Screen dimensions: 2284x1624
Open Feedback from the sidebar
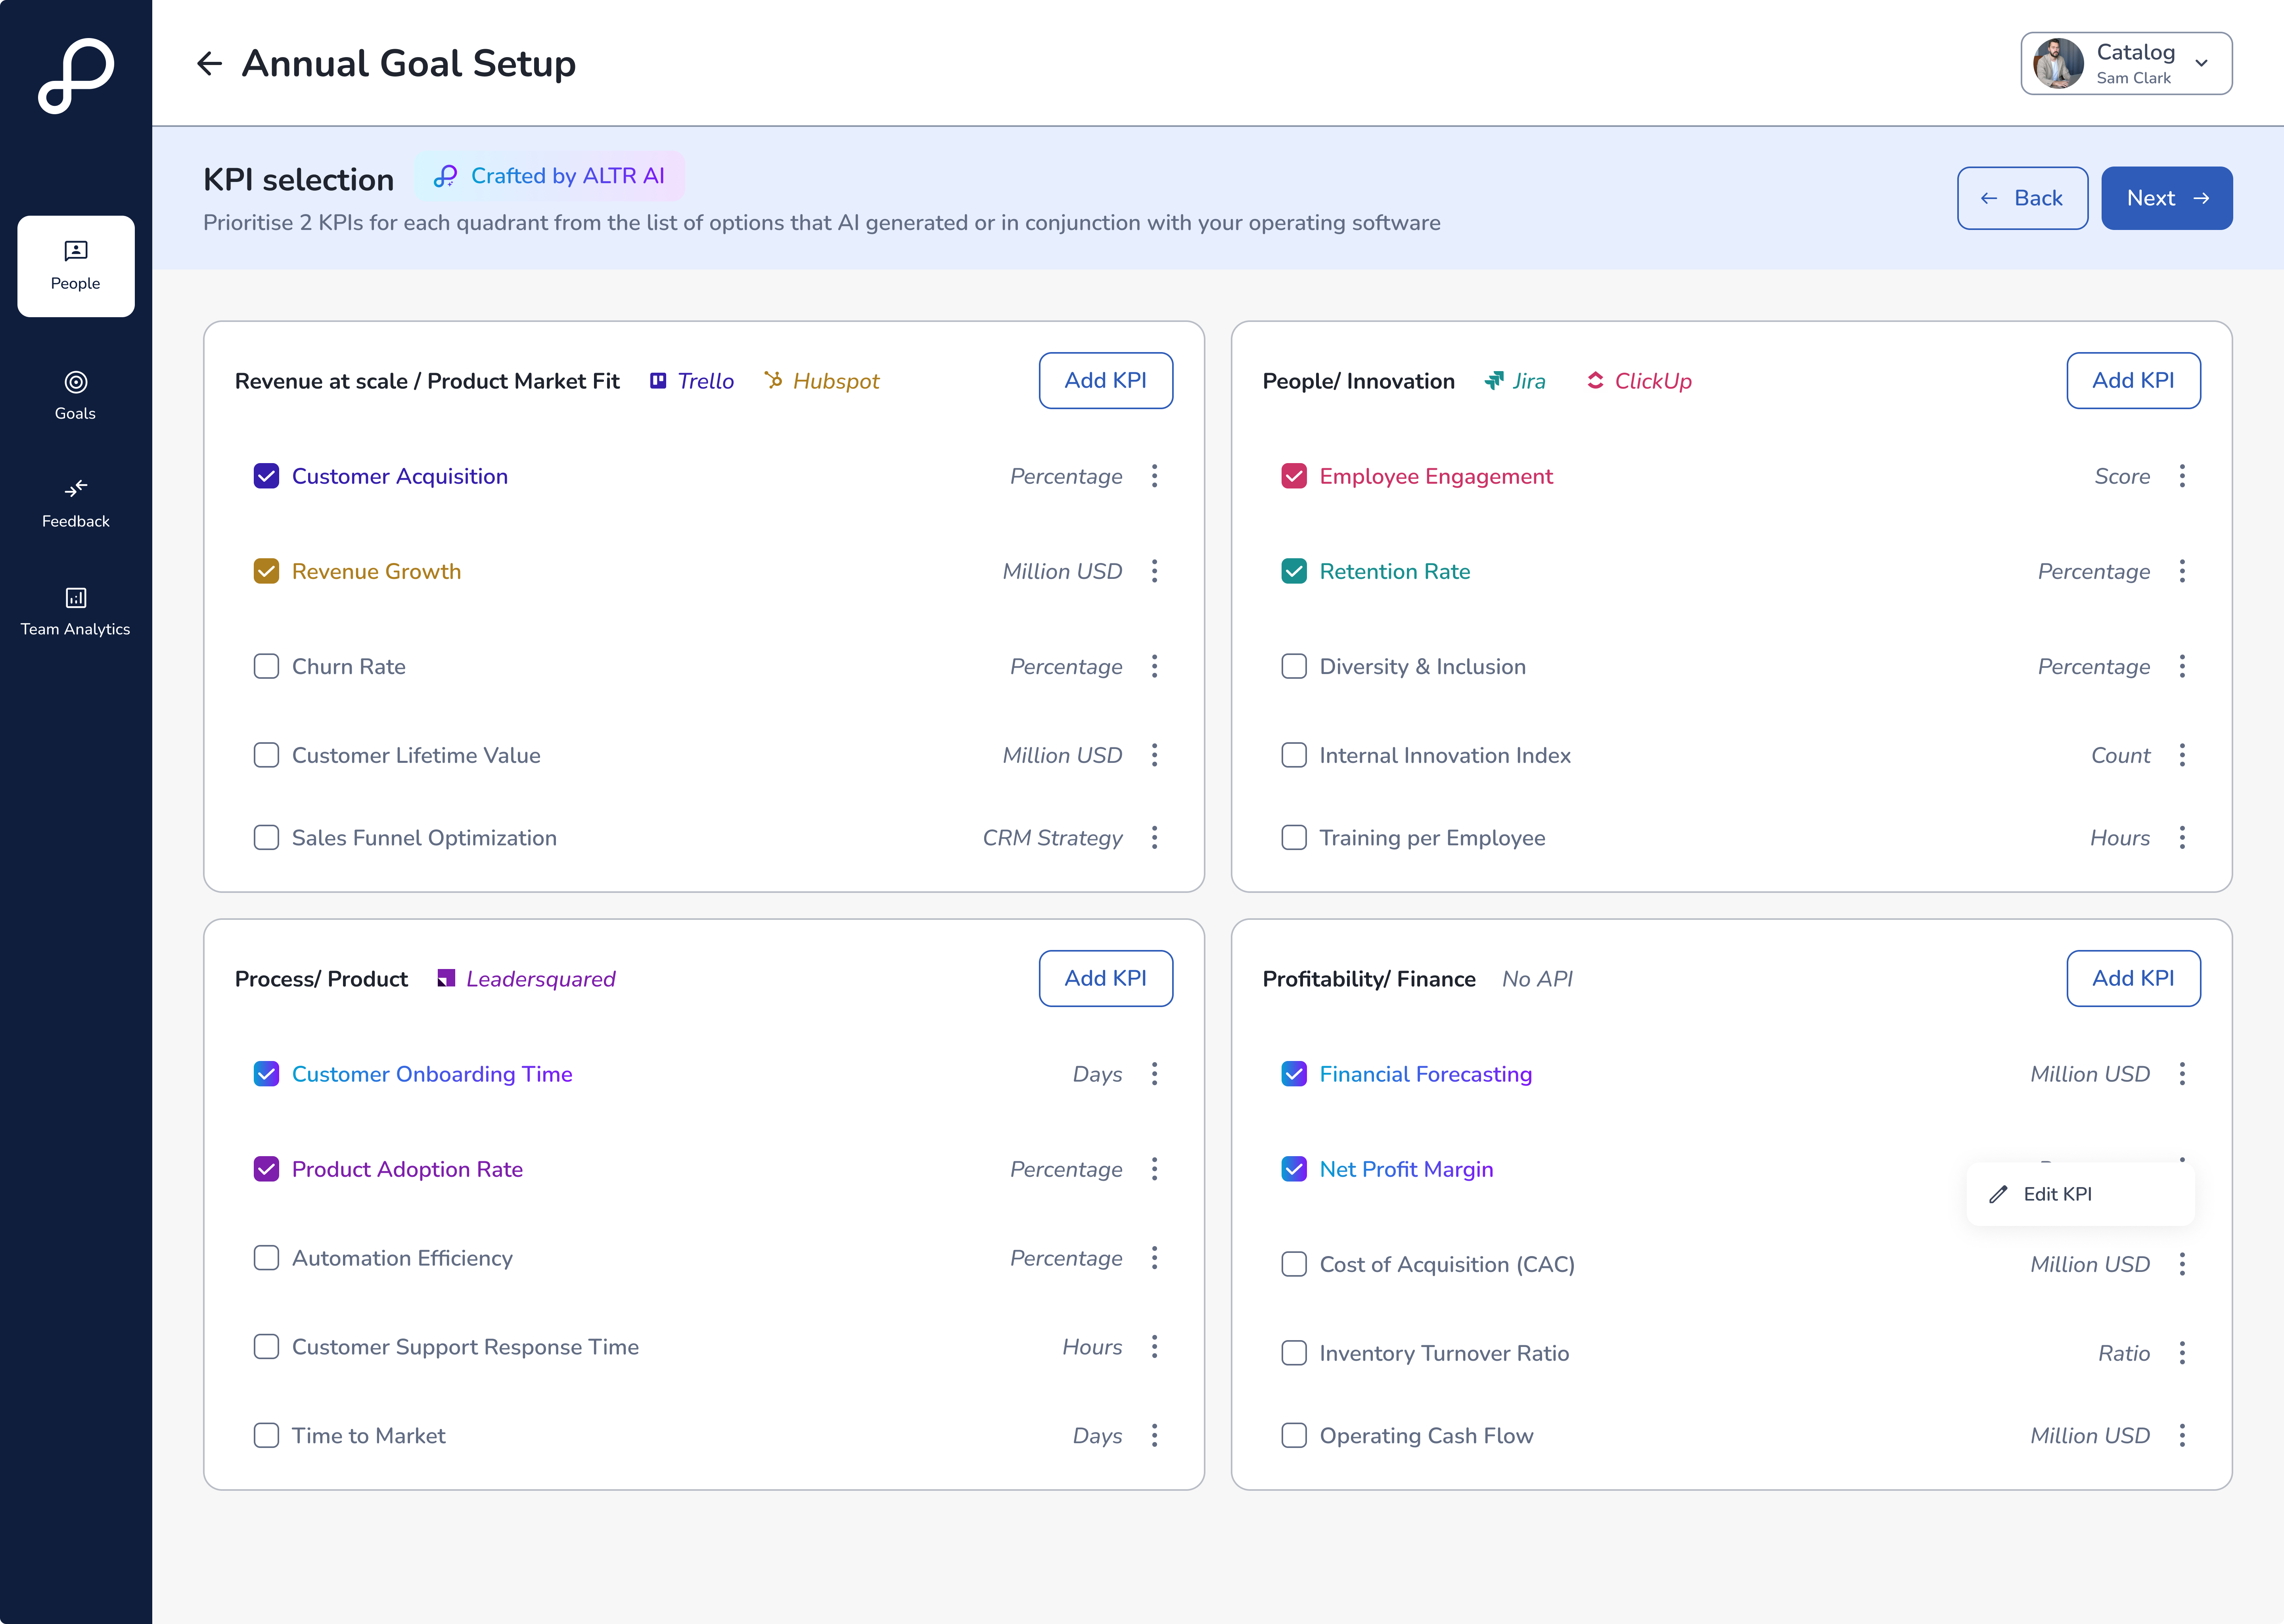[x=75, y=503]
